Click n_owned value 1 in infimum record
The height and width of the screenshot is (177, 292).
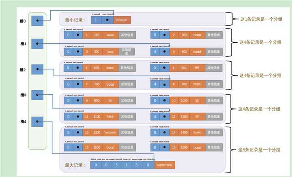96,20
